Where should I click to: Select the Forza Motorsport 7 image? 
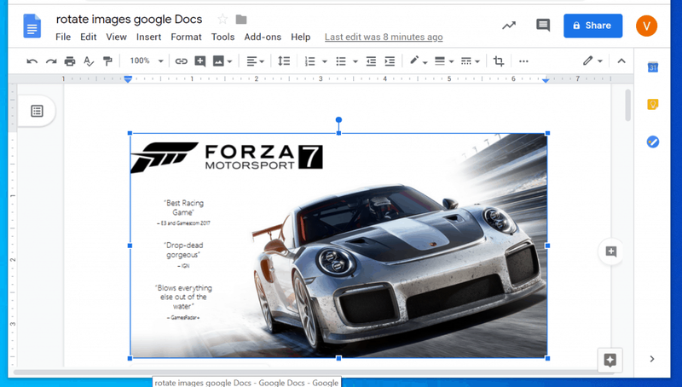click(x=338, y=245)
